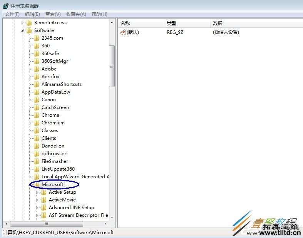Select the ASF Stream Descriptor File label
The width and height of the screenshot is (303, 238).
point(79,215)
